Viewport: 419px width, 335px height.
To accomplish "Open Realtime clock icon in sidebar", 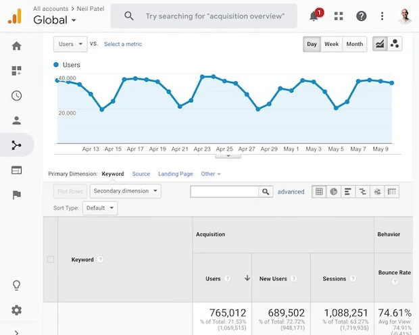I will [x=16, y=96].
